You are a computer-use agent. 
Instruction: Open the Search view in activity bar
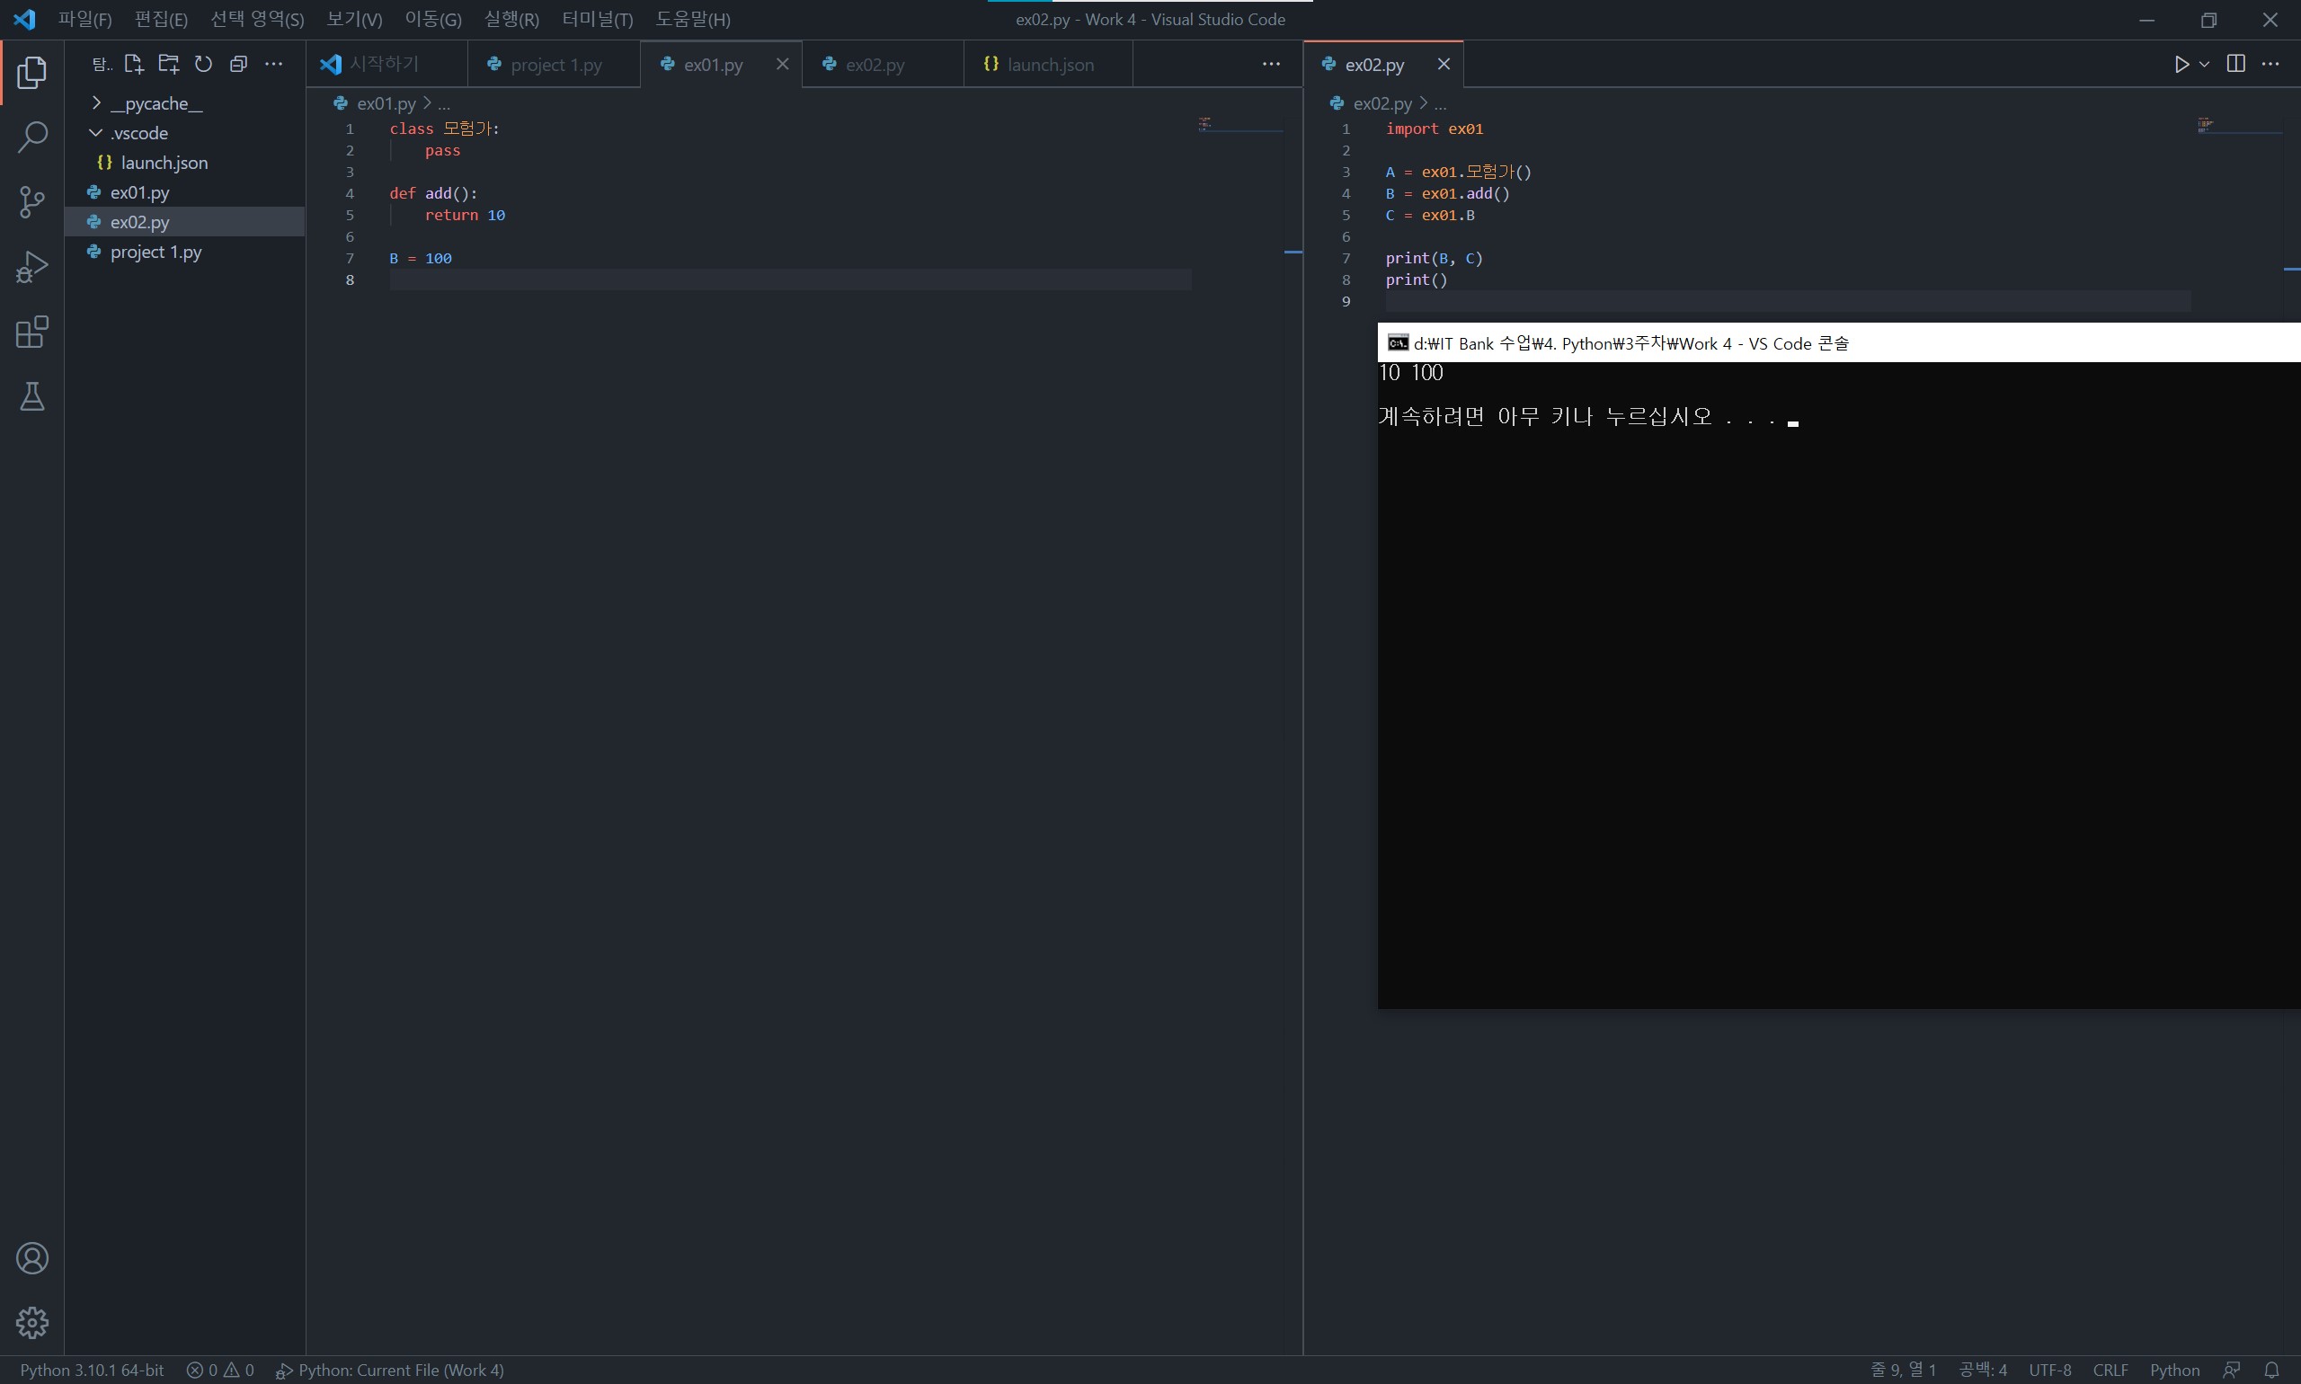point(31,138)
